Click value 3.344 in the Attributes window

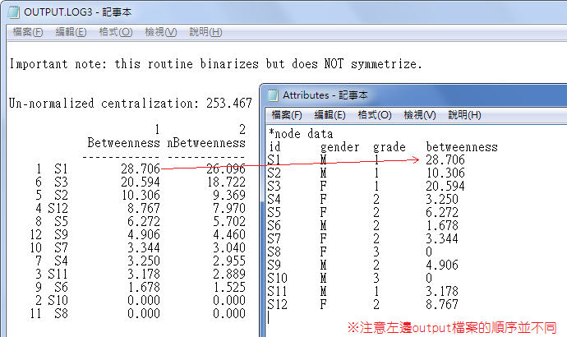[442, 238]
